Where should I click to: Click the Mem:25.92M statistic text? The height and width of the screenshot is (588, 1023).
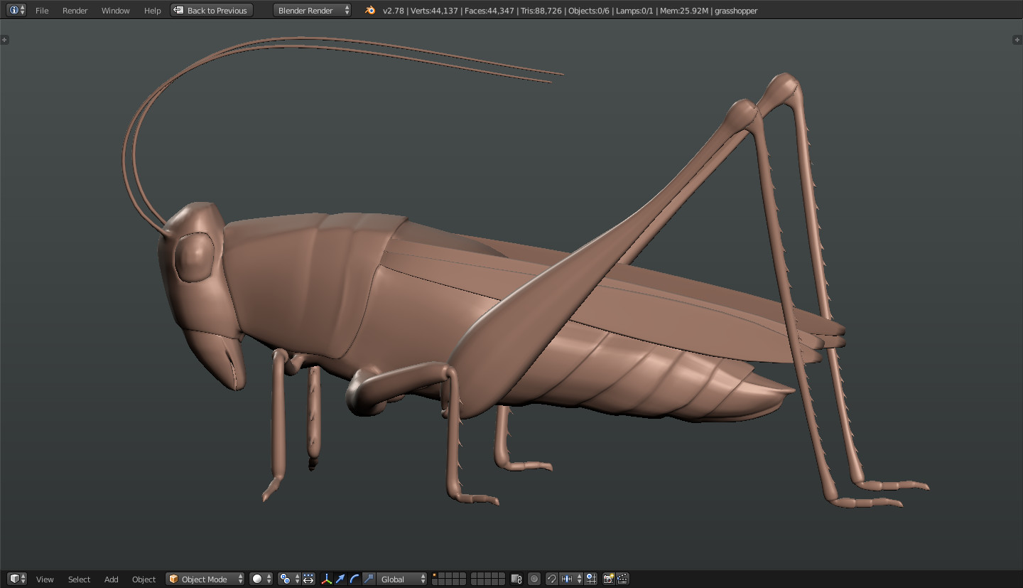pos(684,11)
